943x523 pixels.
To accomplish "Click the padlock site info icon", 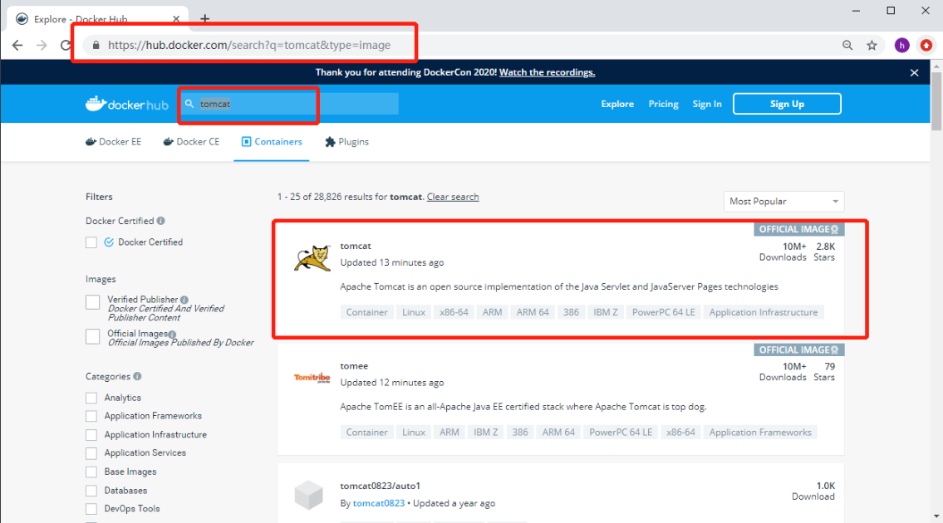I will tap(96, 45).
